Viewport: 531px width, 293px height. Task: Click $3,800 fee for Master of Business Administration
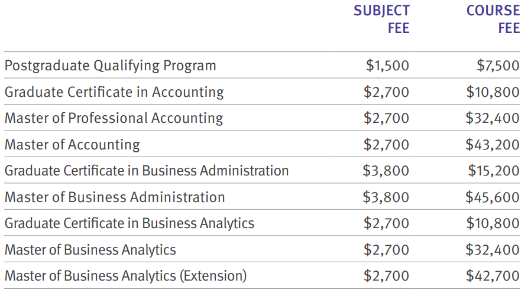[386, 197]
